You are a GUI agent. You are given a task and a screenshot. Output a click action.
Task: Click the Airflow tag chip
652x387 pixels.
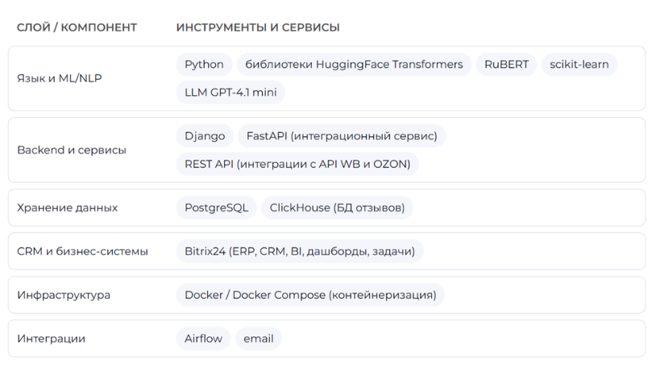tap(203, 339)
